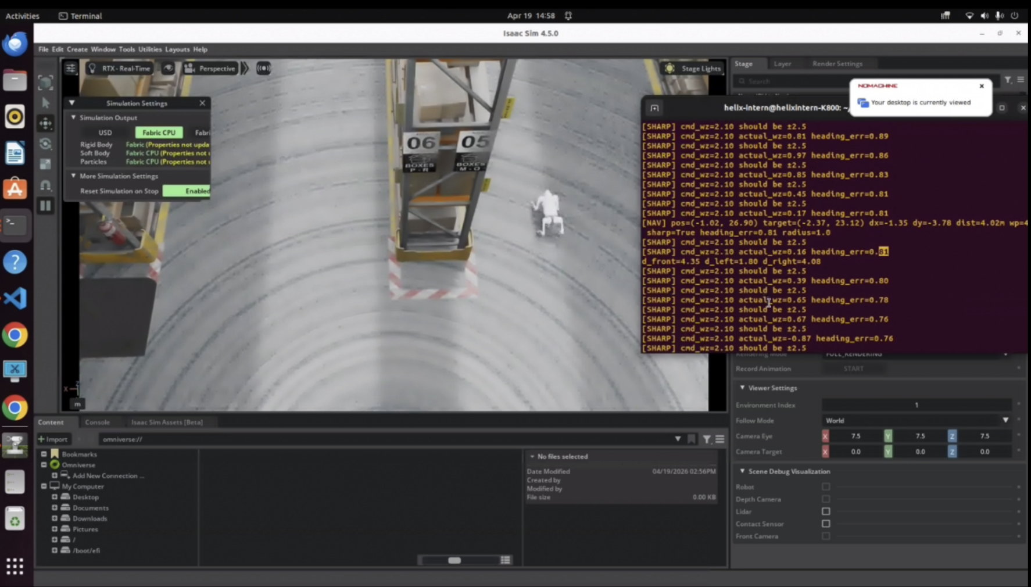1031x587 pixels.
Task: Open the Utilities menu
Action: coord(150,49)
